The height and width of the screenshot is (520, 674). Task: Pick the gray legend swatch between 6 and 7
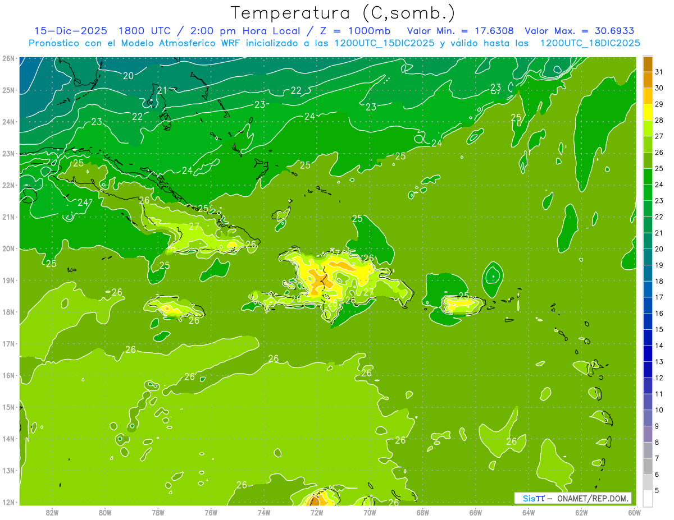pos(648,466)
